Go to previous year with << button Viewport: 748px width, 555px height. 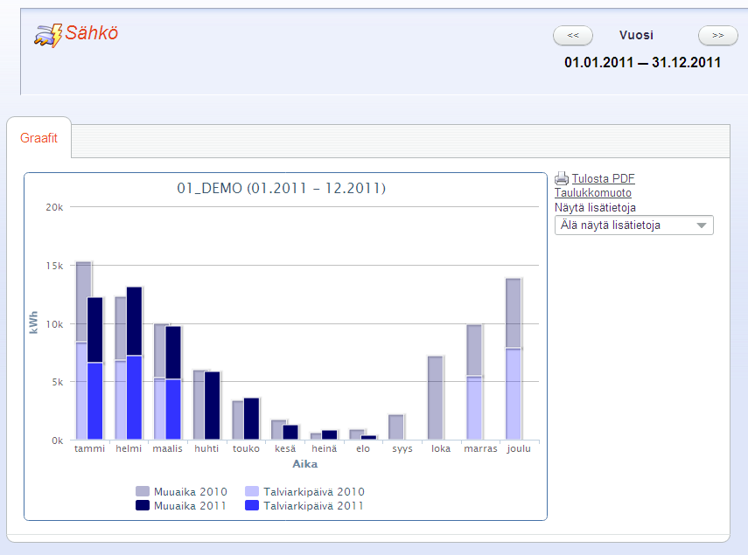pos(573,35)
